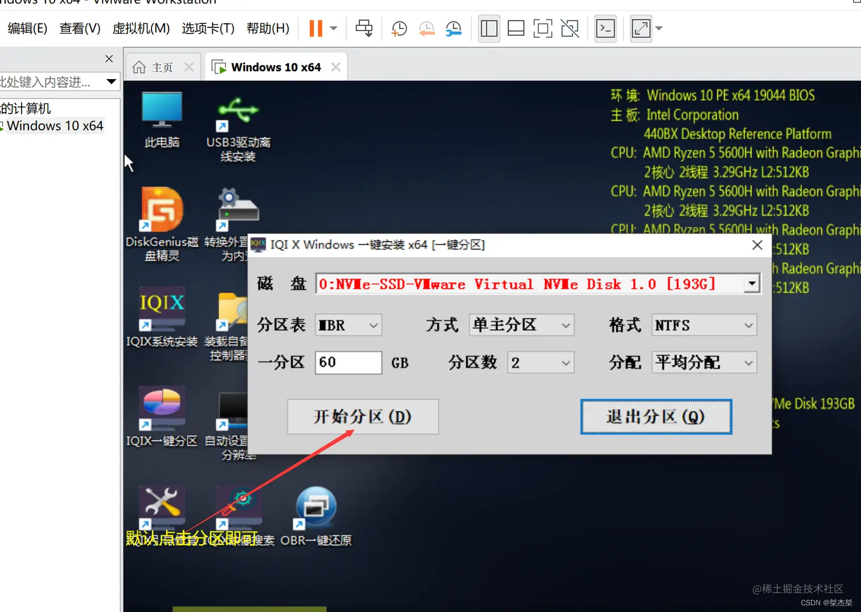This screenshot has width=861, height=612.
Task: Click the stretch guest display icon
Action: coord(641,28)
